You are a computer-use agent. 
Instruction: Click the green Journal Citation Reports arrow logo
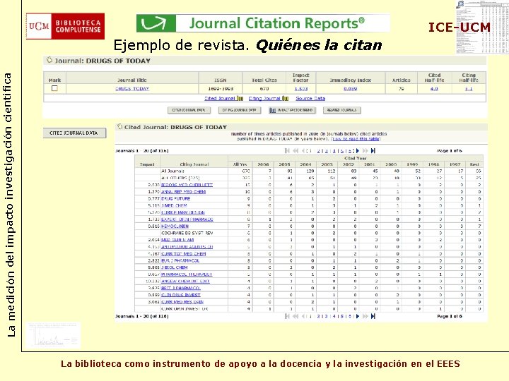[x=156, y=23]
